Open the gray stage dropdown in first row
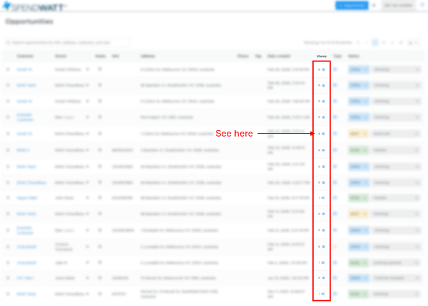This screenshot has height=306, width=428. tap(396, 70)
